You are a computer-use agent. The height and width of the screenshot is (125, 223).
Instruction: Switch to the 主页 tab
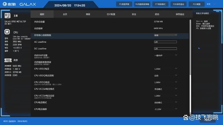[x=65, y=14]
